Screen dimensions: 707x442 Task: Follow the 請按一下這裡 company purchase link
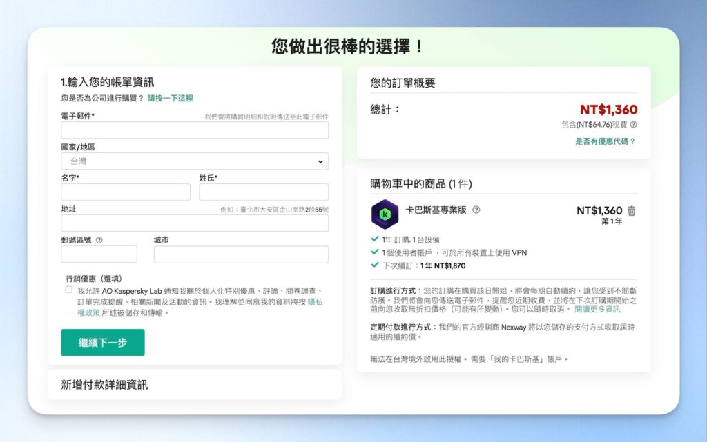tap(171, 98)
